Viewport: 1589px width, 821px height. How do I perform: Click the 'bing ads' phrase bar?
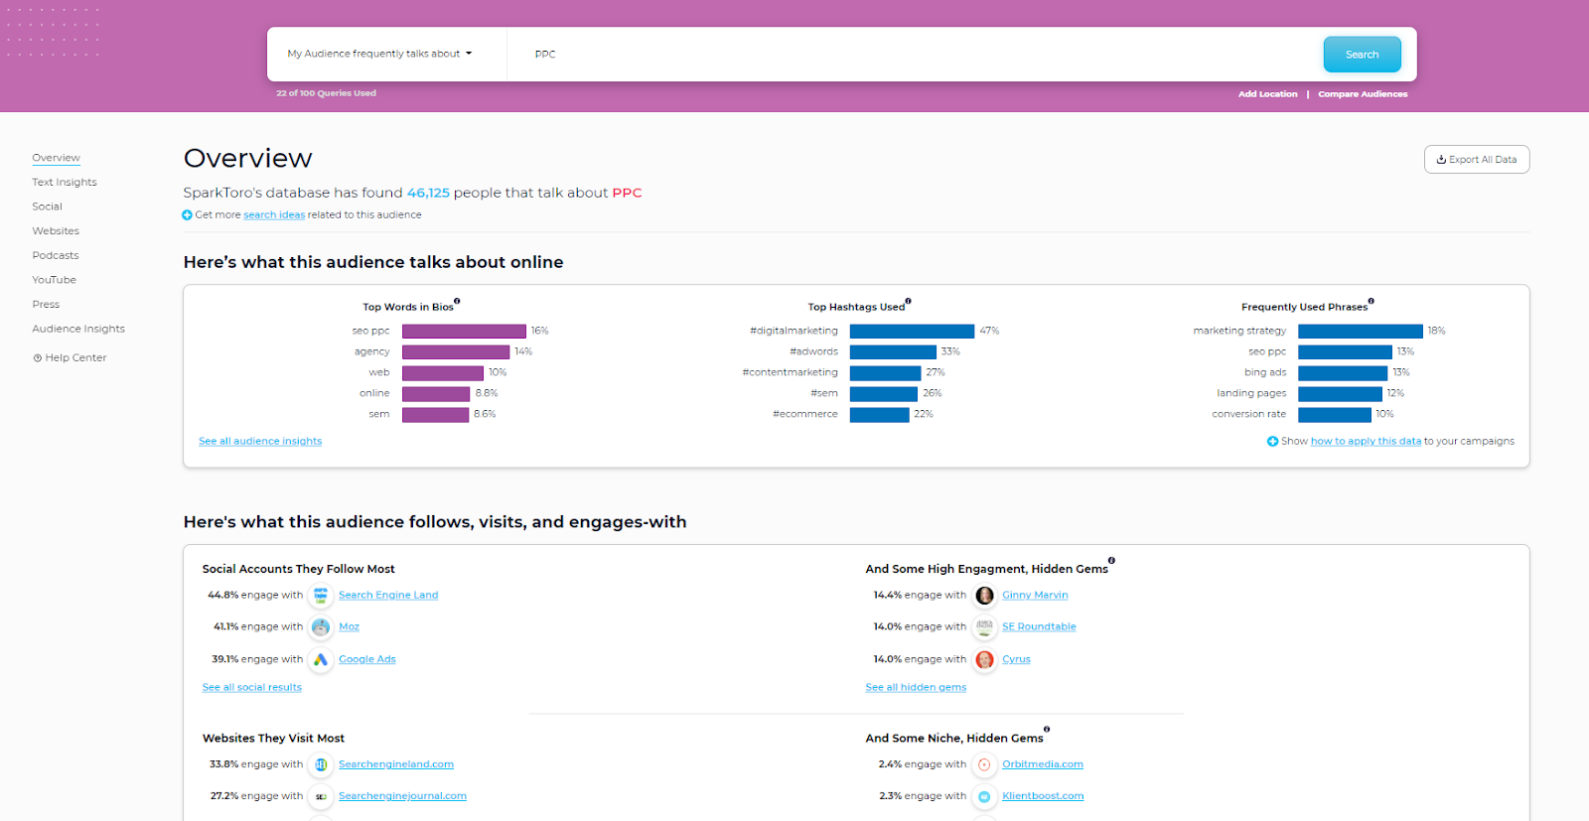coord(1343,373)
